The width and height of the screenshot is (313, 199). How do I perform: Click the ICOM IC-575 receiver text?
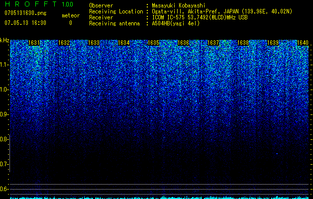[x=200, y=17]
